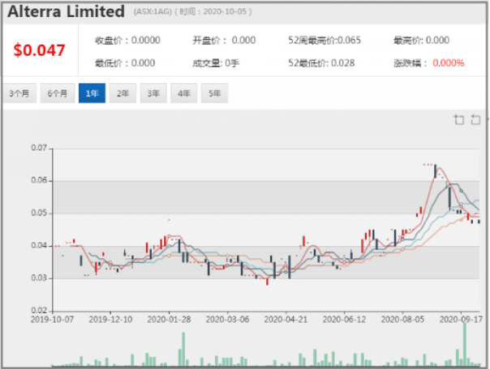Image resolution: width=490 pixels, height=369 pixels.
Task: Switch chart to 5年 range
Action: pyautogui.click(x=214, y=93)
